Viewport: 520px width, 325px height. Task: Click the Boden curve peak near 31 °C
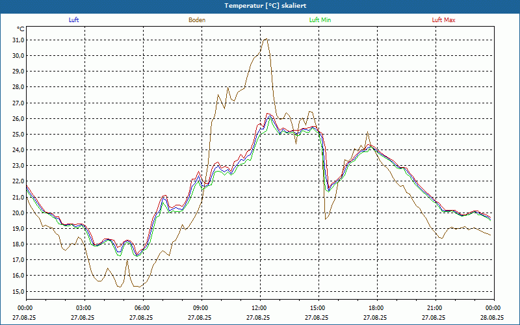coord(265,39)
